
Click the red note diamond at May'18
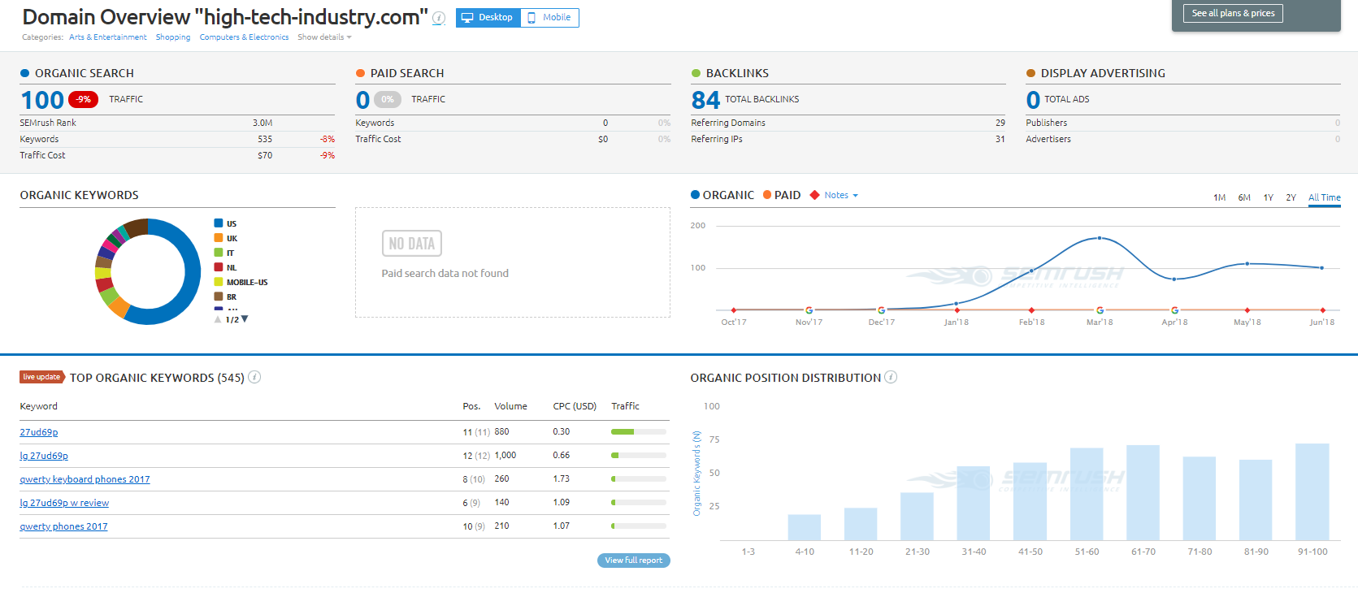1247,310
